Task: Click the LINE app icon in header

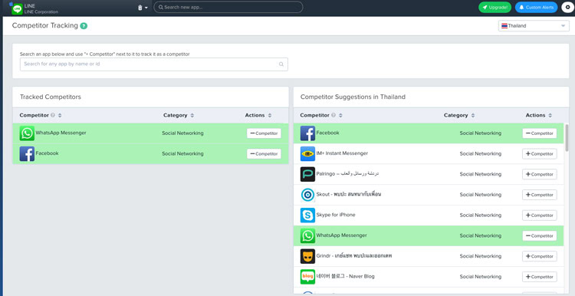Action: tap(17, 8)
